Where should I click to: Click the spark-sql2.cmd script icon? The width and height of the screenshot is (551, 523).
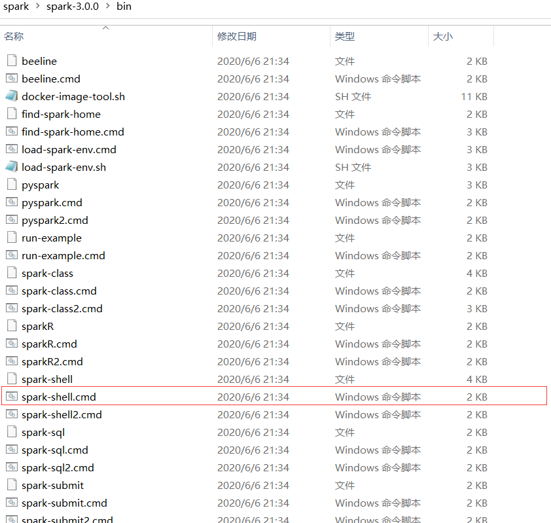(x=12, y=467)
